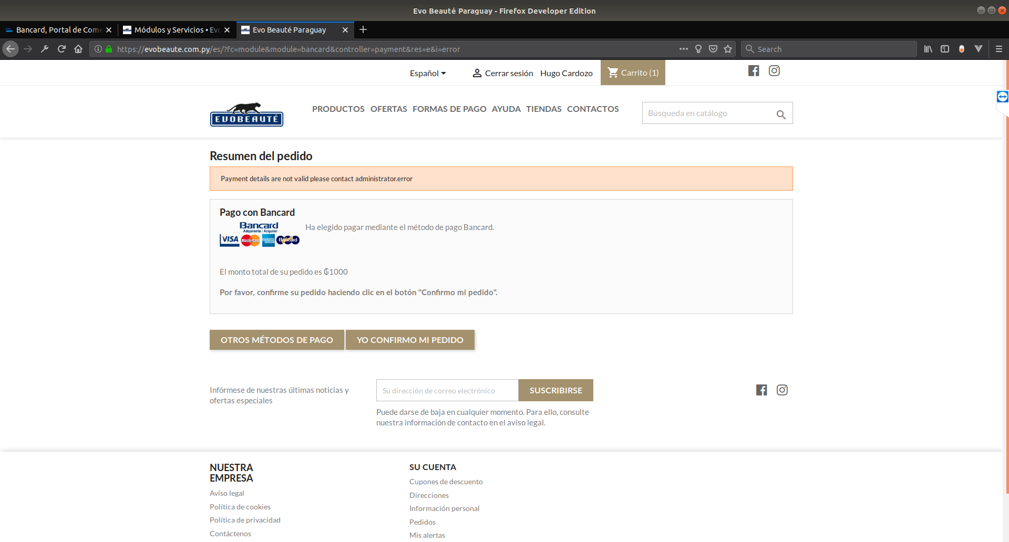Open Instagram page from header icon

point(774,71)
